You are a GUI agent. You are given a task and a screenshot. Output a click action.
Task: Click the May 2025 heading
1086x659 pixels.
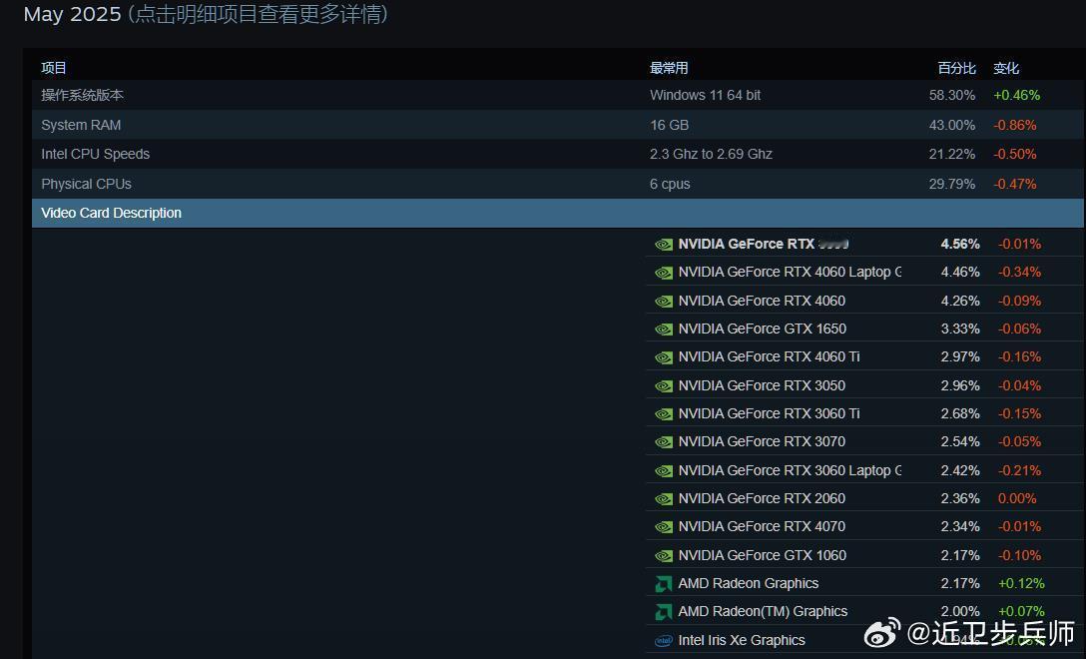(x=72, y=14)
